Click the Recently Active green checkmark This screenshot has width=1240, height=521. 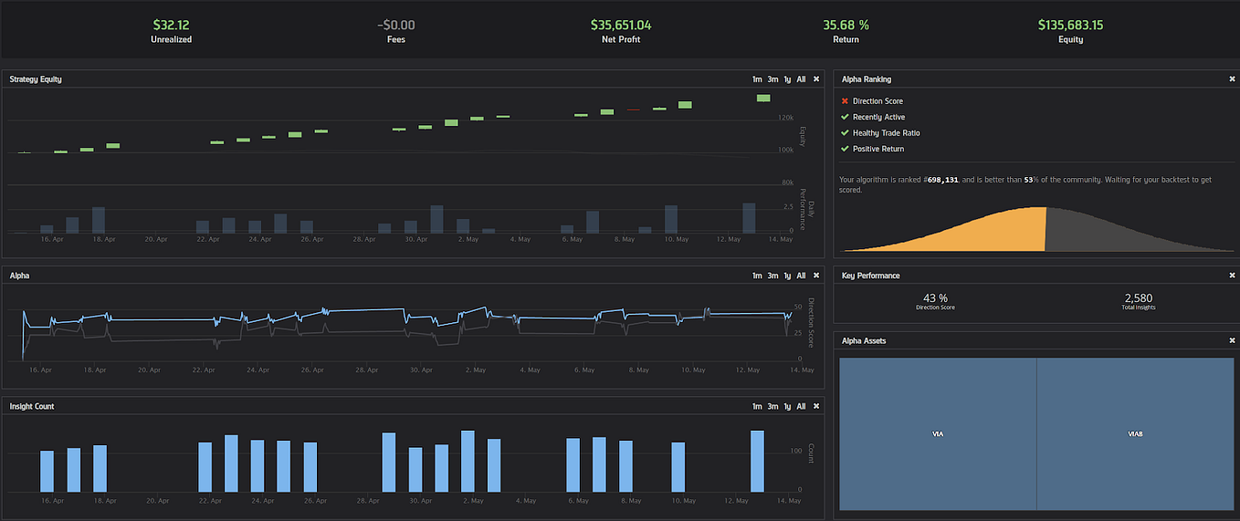click(x=845, y=117)
